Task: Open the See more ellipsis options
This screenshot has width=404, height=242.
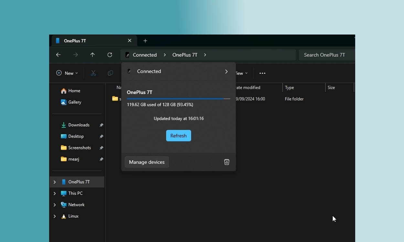Action: coord(262,73)
